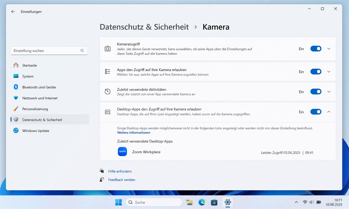Click the Desktop-Apps row icon
The width and height of the screenshot is (349, 209).
108,112
